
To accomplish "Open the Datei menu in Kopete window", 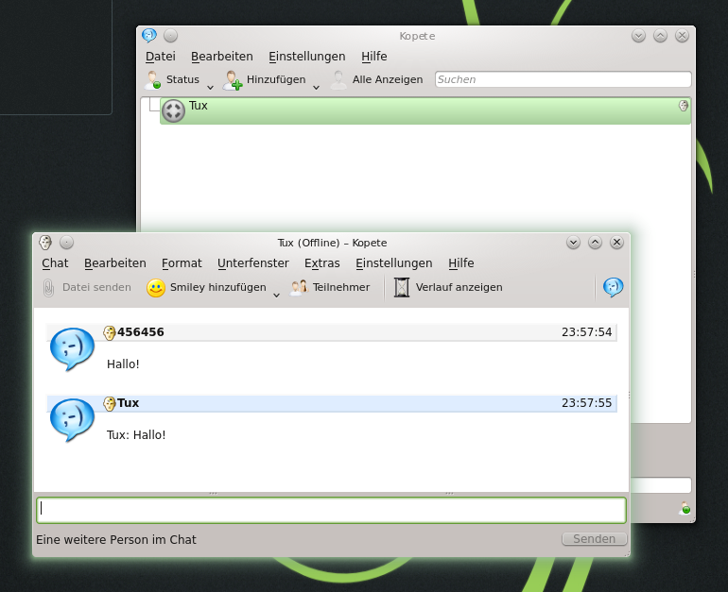I will [x=161, y=57].
